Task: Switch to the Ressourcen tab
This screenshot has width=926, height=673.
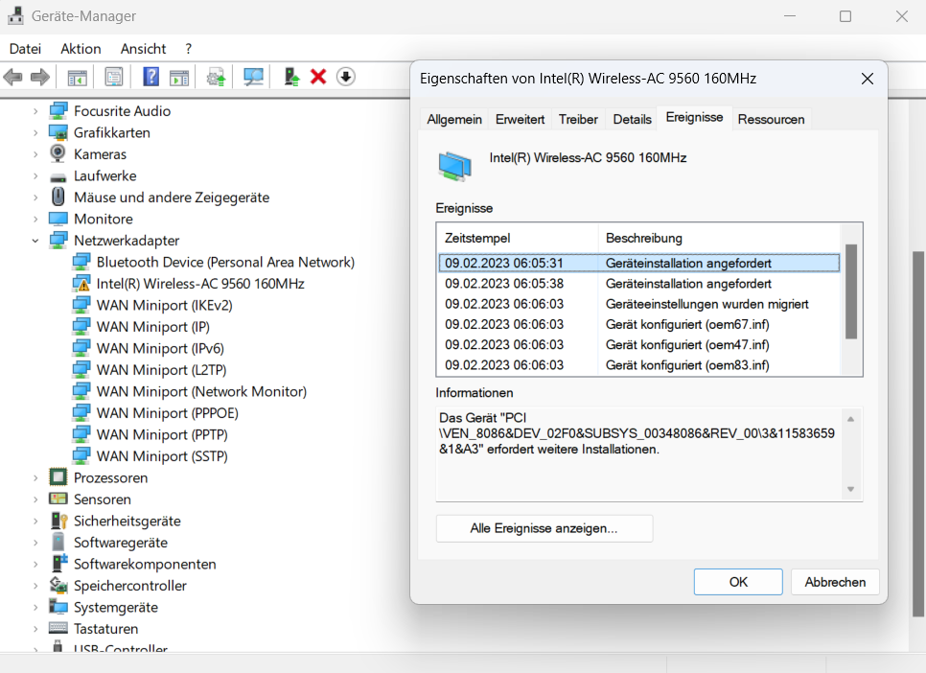Action: click(x=771, y=119)
